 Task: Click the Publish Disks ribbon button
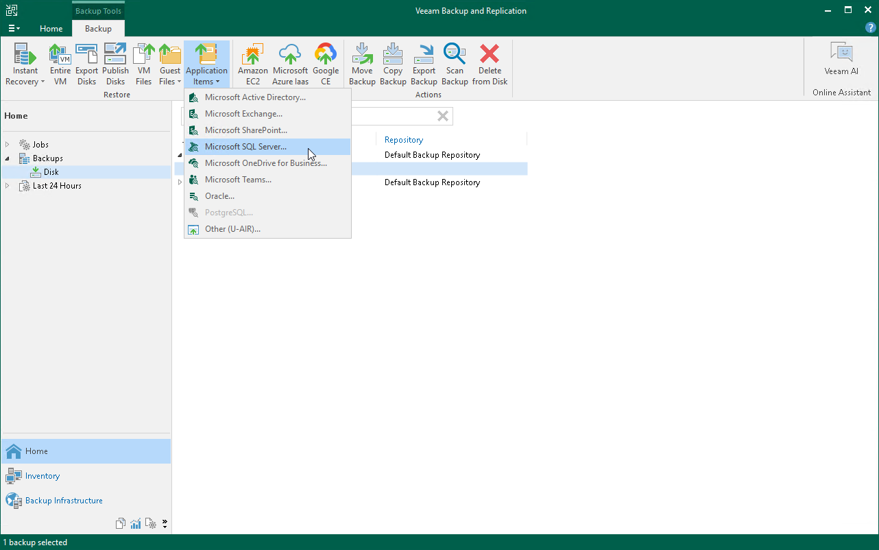(x=115, y=64)
